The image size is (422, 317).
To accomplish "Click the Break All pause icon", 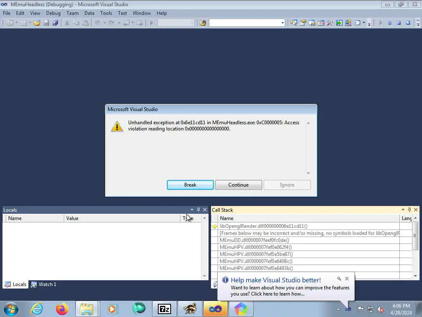I will tap(389, 23).
